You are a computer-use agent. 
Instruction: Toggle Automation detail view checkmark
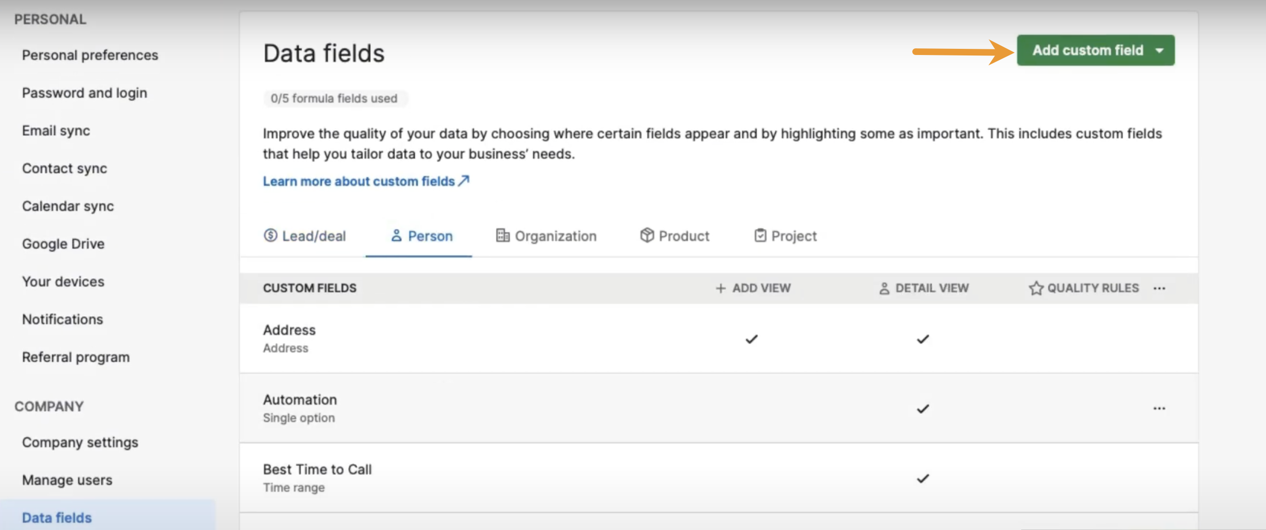pos(922,409)
